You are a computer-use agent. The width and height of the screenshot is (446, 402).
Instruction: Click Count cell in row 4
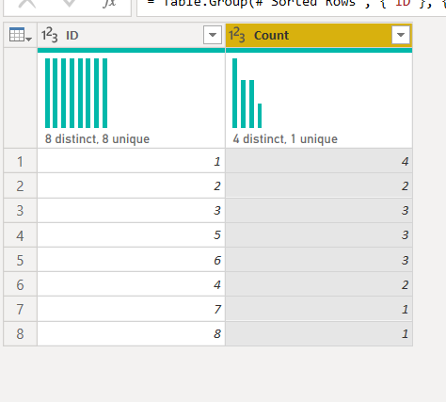click(x=319, y=235)
